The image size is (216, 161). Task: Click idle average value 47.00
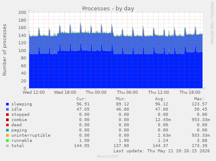(162, 109)
